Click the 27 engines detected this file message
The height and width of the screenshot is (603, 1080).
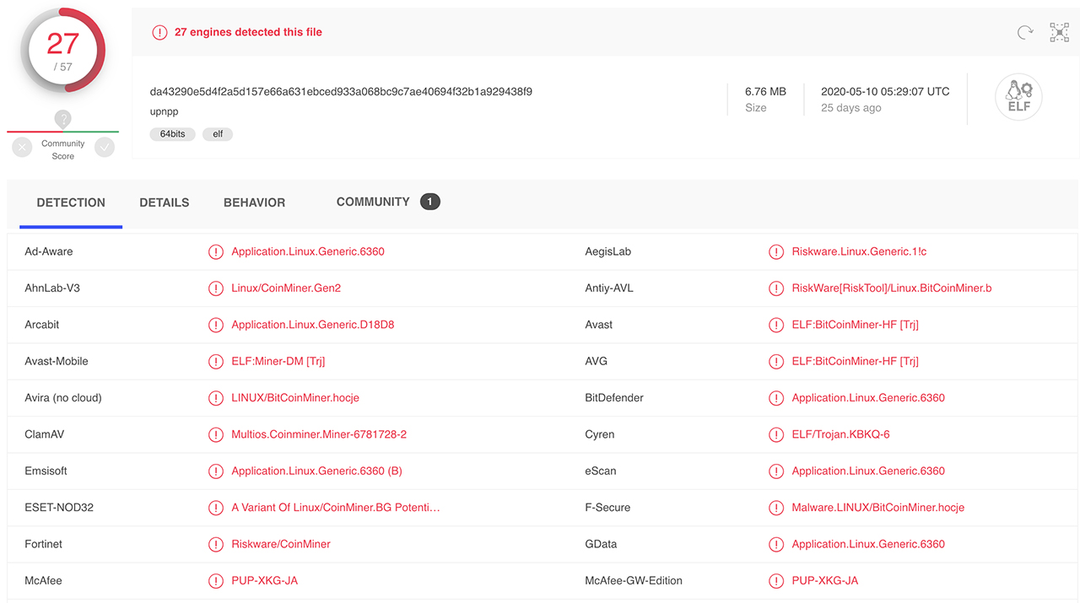coord(248,32)
